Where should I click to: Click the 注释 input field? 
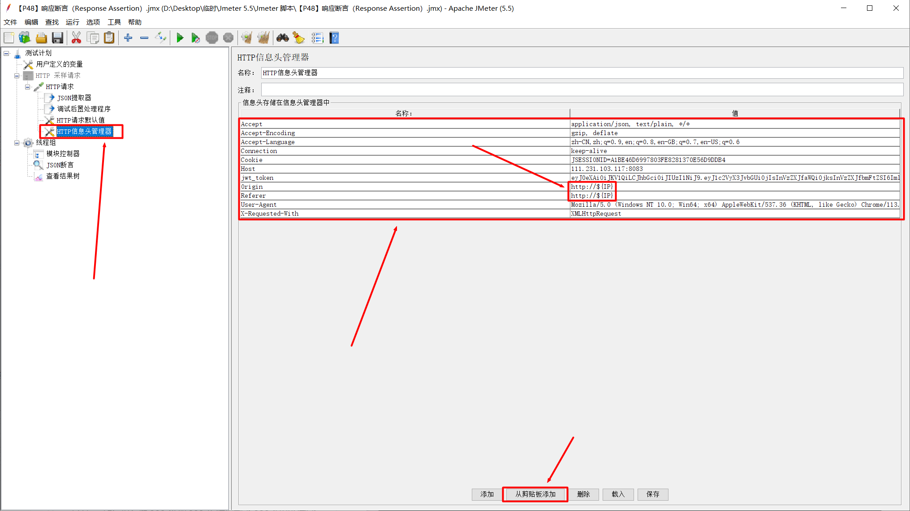[x=582, y=89]
